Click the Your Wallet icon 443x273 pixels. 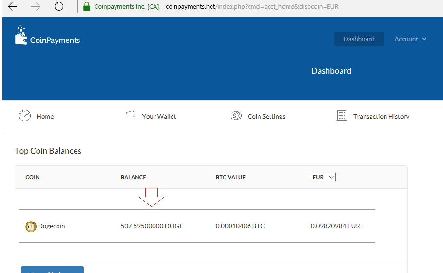coord(131,116)
